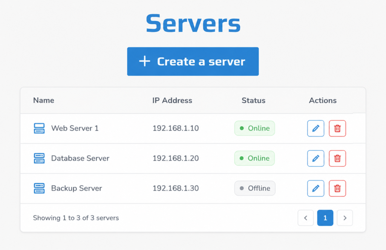Click the Backup Server rack icon

click(39, 189)
